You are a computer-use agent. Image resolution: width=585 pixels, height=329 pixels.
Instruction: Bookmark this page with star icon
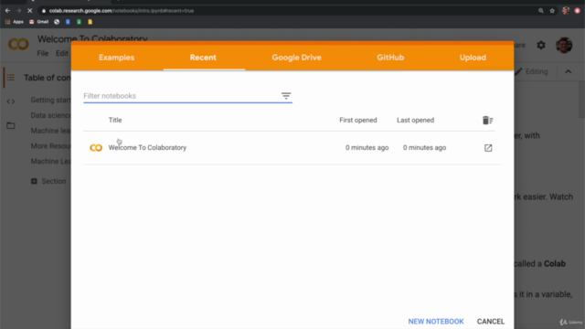click(x=552, y=11)
